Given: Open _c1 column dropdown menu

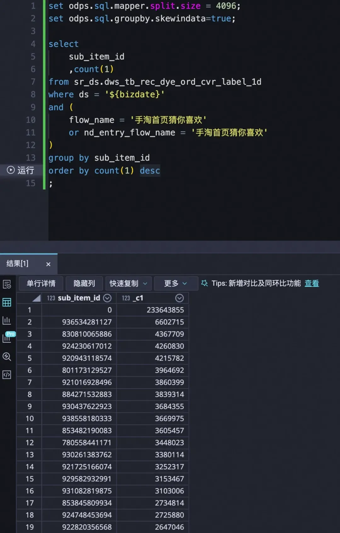Looking at the screenshot, I should (179, 298).
